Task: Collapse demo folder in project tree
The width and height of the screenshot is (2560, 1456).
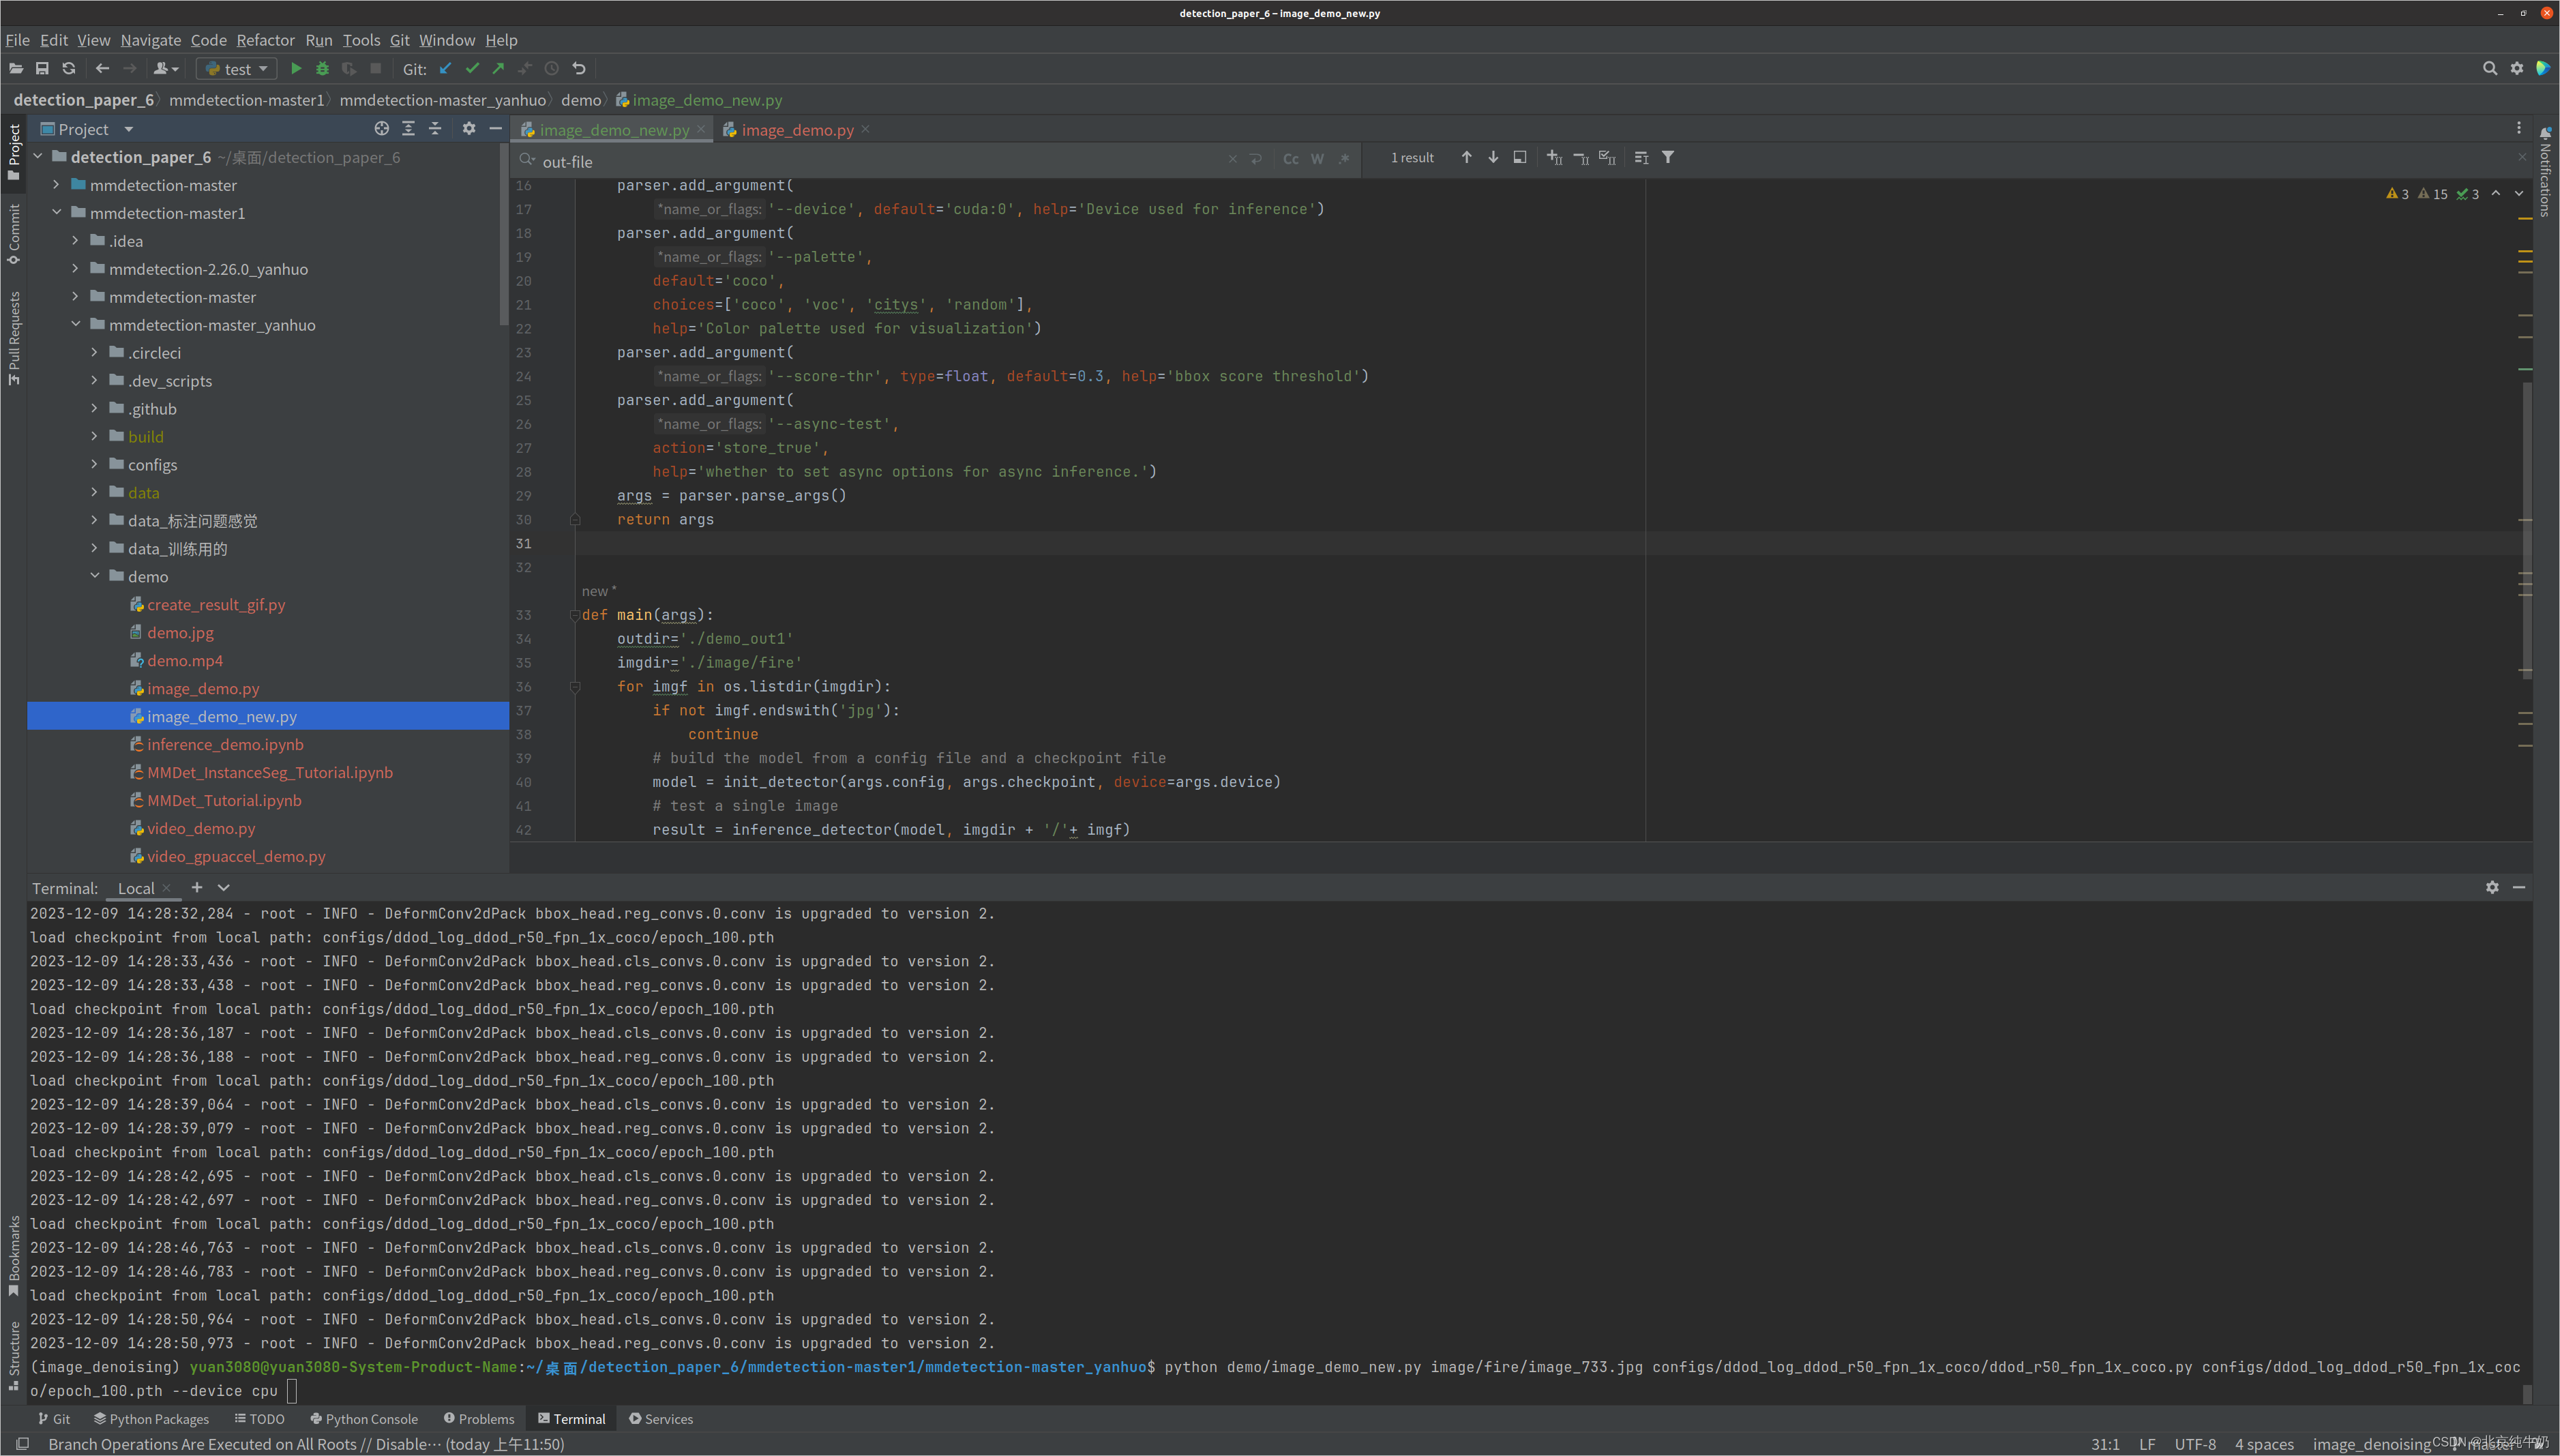Action: point(94,577)
